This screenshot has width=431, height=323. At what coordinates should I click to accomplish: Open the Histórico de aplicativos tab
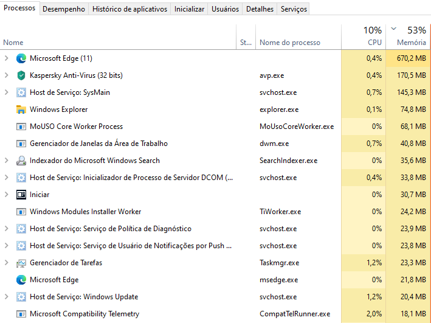(x=129, y=9)
